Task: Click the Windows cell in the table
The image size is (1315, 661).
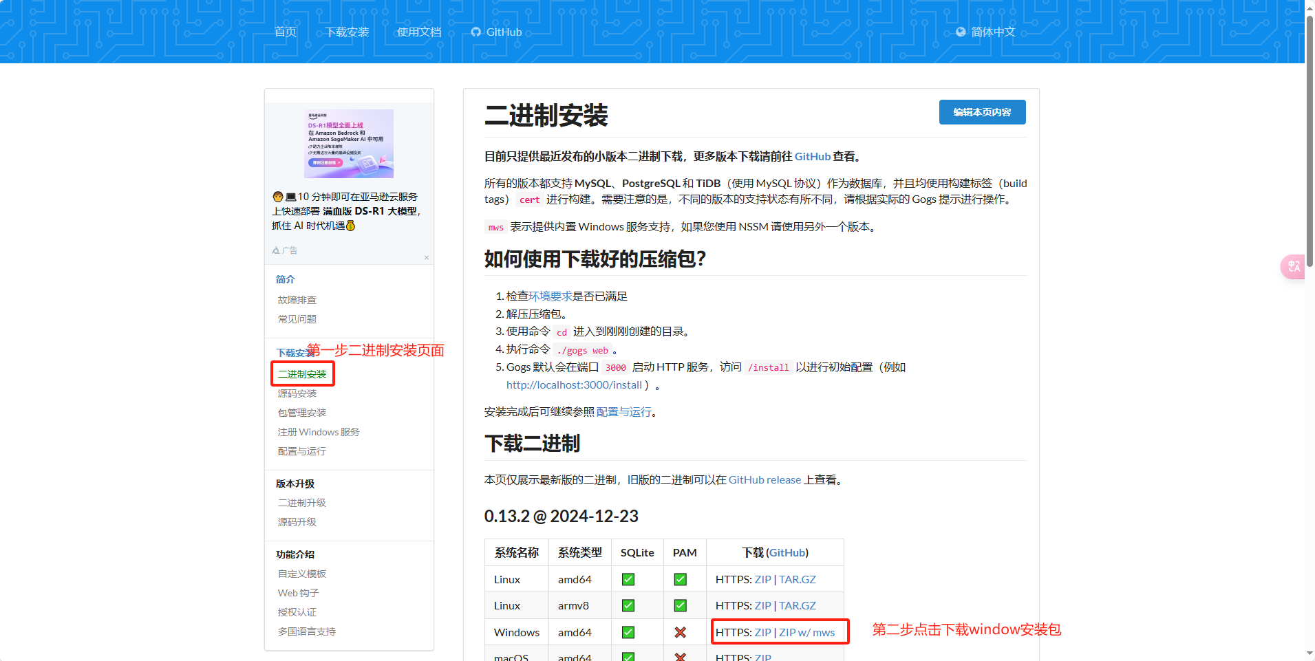Action: coord(517,632)
